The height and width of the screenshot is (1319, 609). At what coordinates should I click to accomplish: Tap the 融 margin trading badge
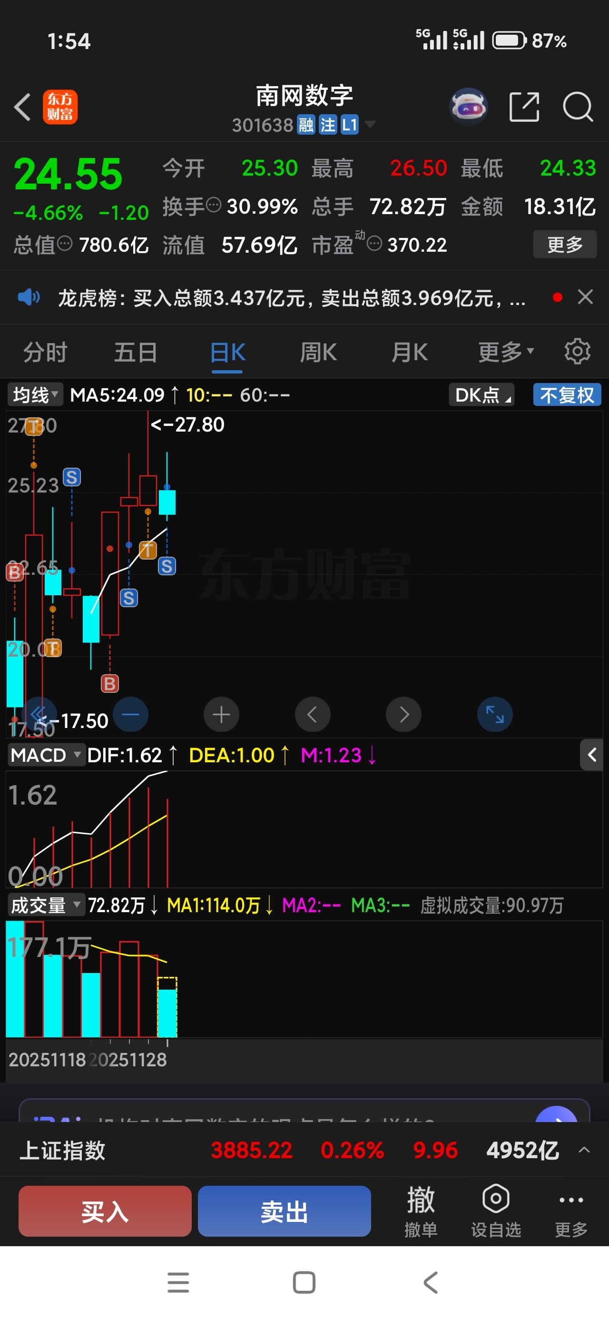pos(306,125)
